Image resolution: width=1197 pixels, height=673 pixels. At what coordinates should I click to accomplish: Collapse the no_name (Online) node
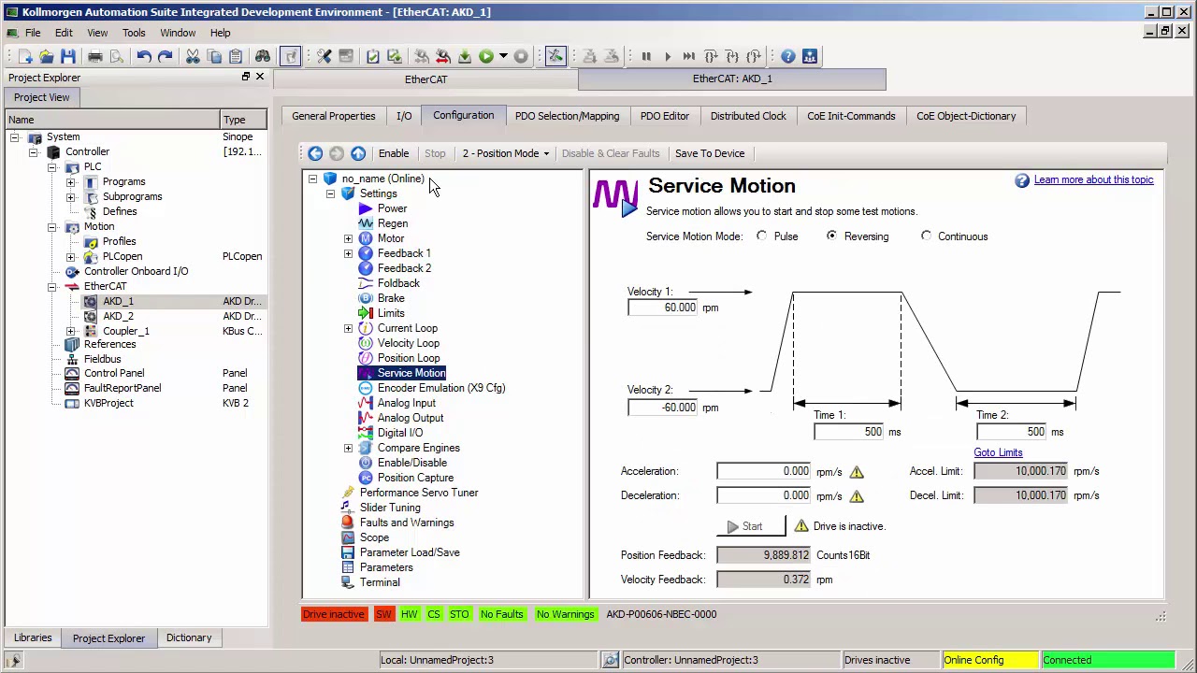coord(313,179)
